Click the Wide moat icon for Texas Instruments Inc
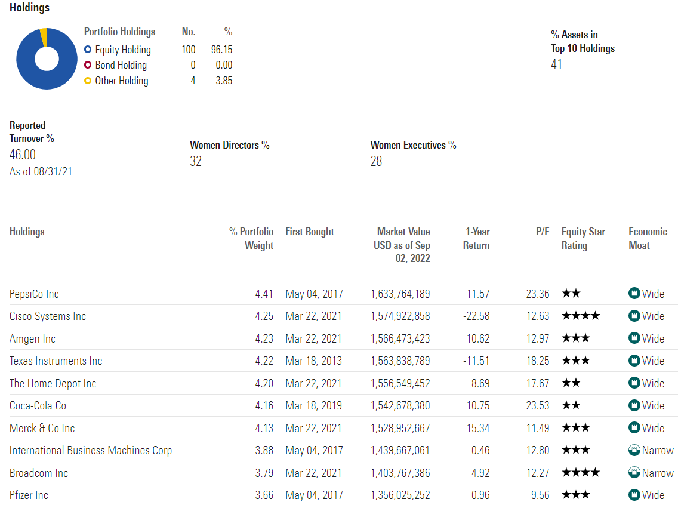 [634, 361]
